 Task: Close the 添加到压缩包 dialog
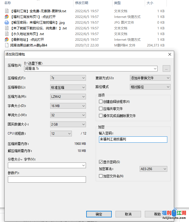pyautogui.click(x=170, y=54)
